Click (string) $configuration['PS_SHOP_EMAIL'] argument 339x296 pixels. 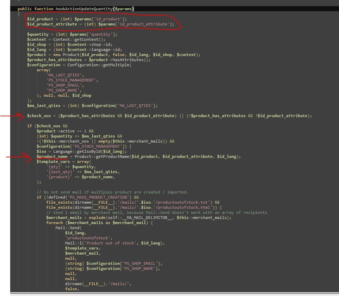(x=113, y=263)
